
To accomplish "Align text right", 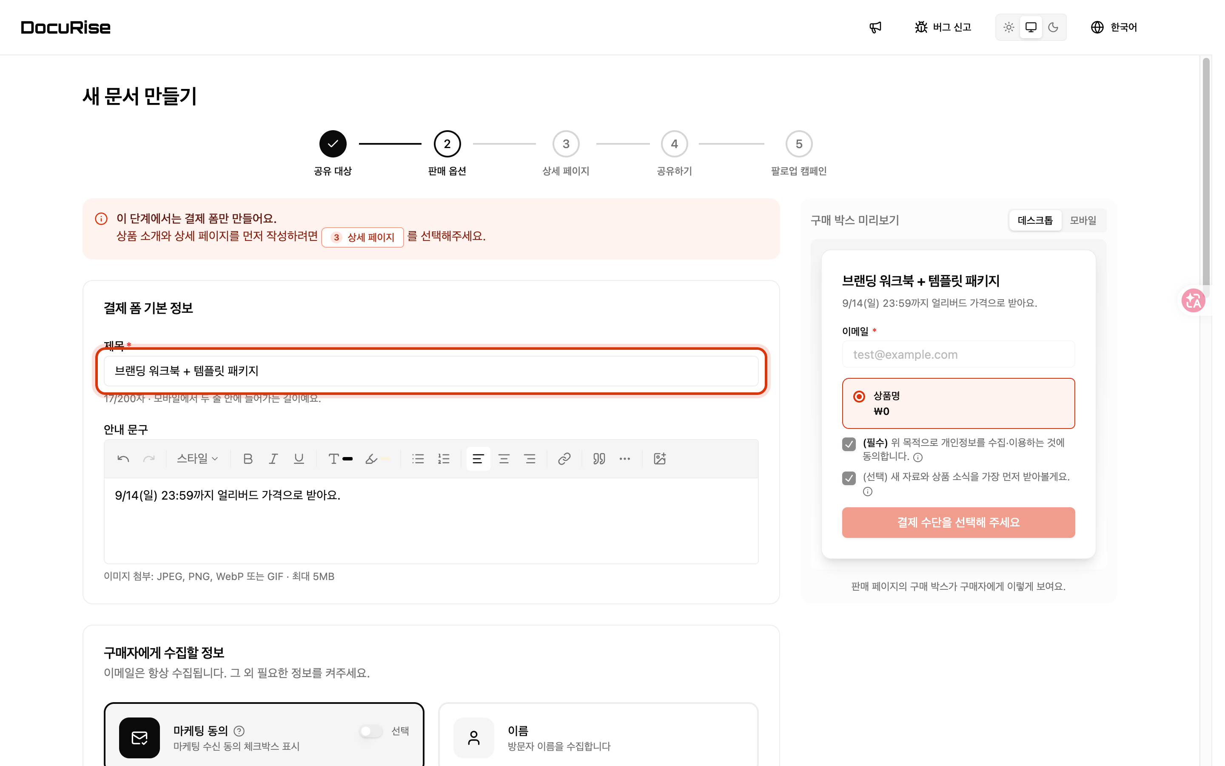I will (x=530, y=459).
